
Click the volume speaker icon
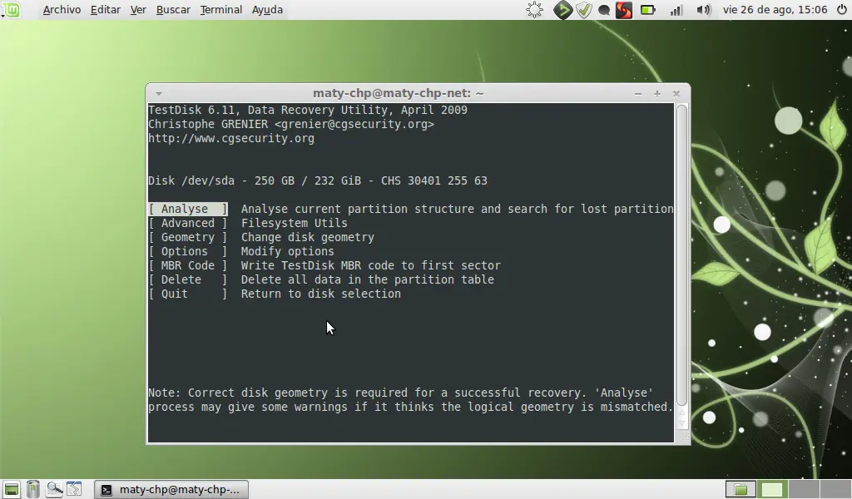[x=704, y=10]
